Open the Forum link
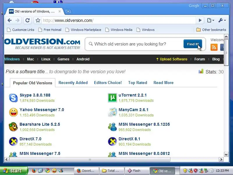Viewport: 233px width, 175px height. (200, 59)
